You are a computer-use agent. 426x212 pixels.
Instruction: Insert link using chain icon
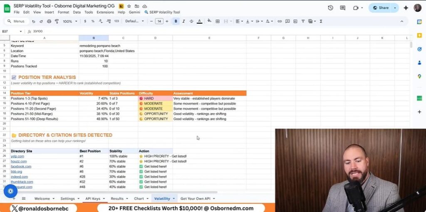pos(280,21)
